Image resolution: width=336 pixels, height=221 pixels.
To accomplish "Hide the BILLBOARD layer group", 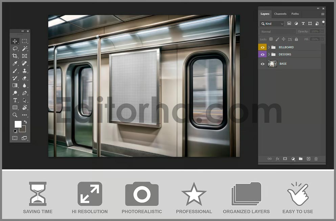I will coord(263,47).
